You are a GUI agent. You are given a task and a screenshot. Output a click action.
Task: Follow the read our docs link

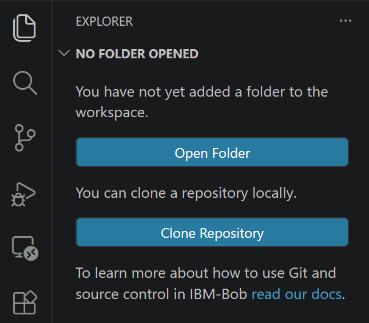pos(296,294)
